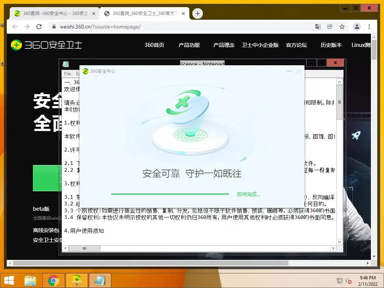Click muted volume tray icon
The height and width of the screenshot is (288, 384).
click(348, 280)
